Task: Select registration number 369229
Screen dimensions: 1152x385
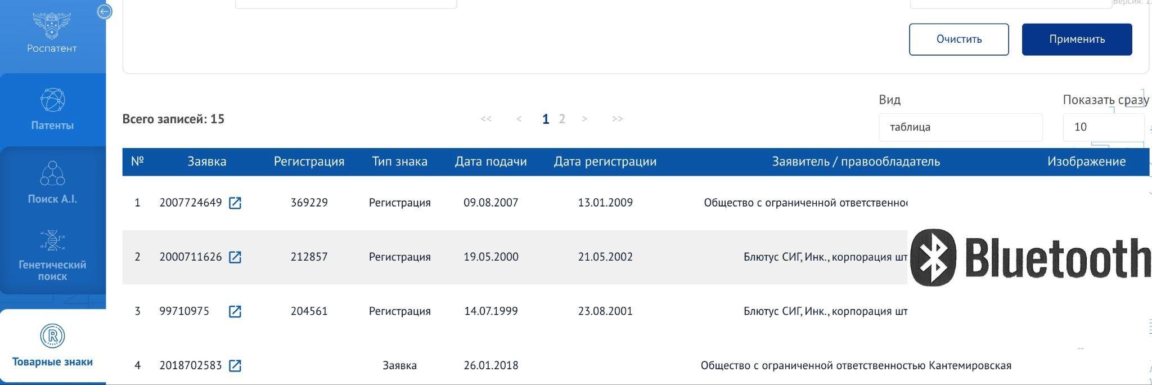Action: pyautogui.click(x=309, y=203)
